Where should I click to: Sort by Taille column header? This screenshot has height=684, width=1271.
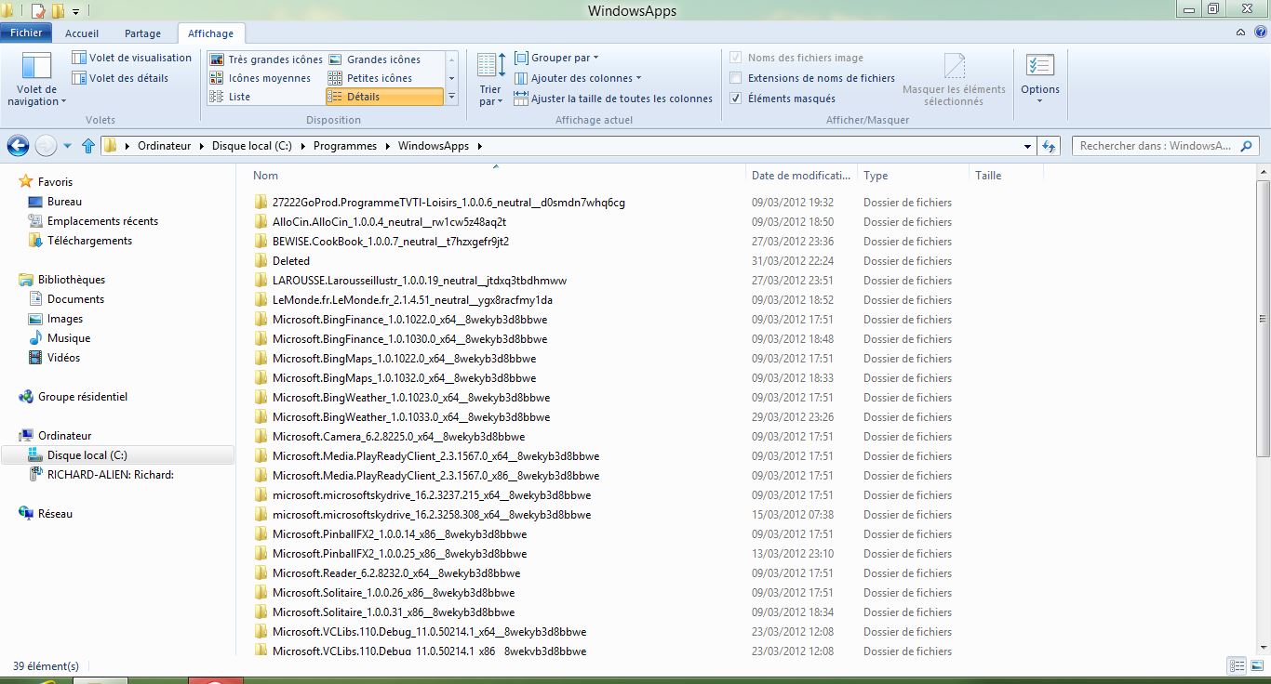1006,176
